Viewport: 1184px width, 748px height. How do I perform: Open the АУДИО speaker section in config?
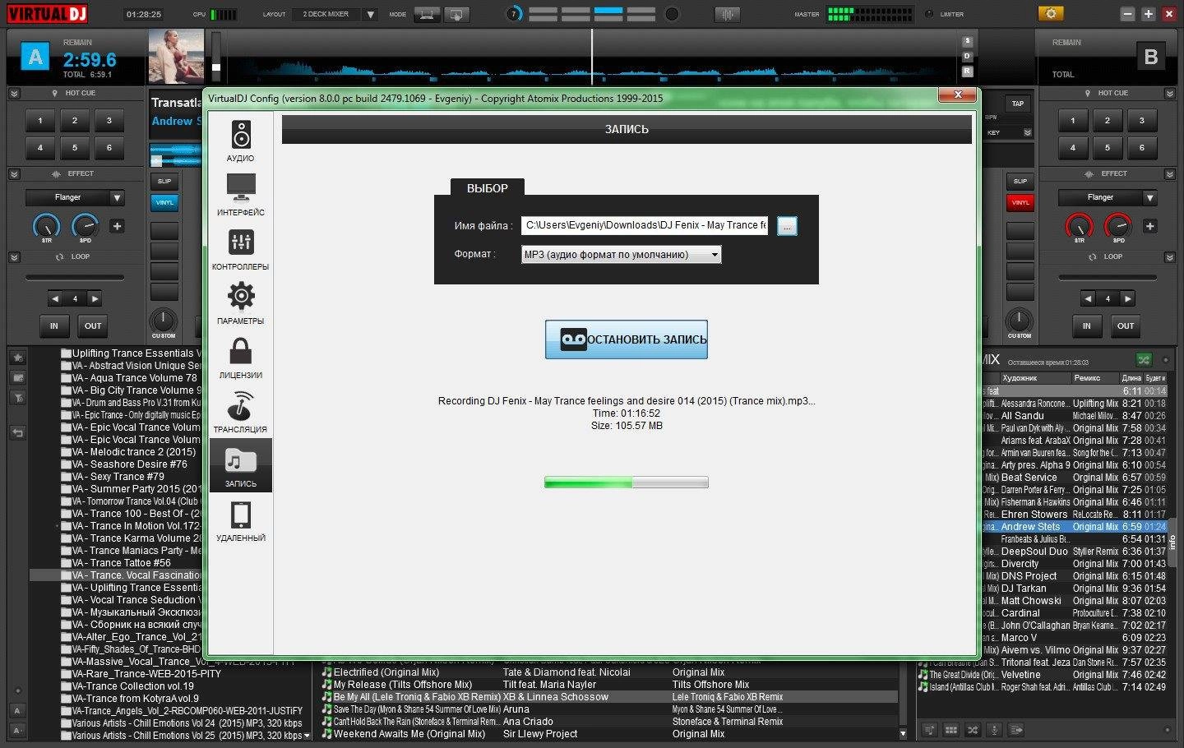point(240,141)
